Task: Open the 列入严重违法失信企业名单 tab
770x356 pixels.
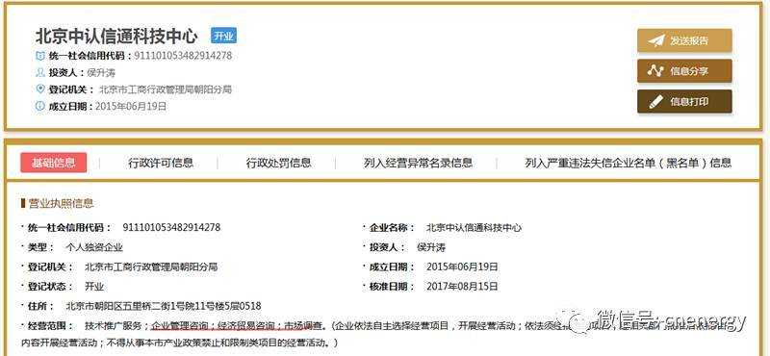Action: point(629,163)
